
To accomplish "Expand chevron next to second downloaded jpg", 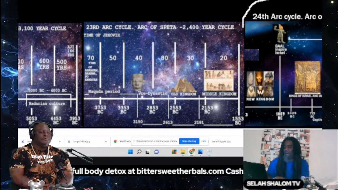I will tap(106, 141).
